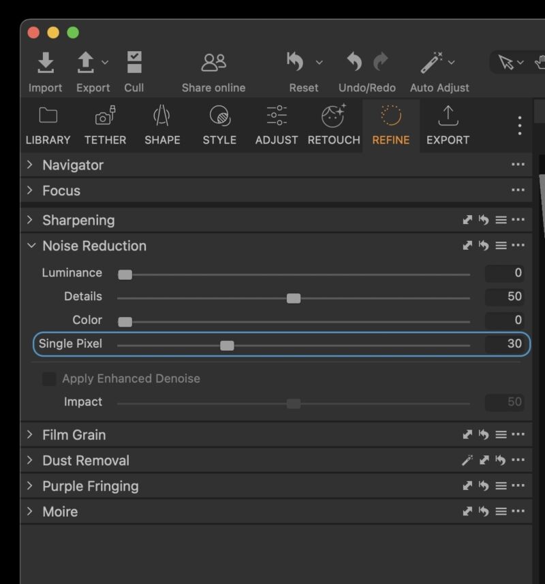Viewport: 545px width, 584px height.
Task: Open Sharpening more options dots
Action: tap(518, 219)
